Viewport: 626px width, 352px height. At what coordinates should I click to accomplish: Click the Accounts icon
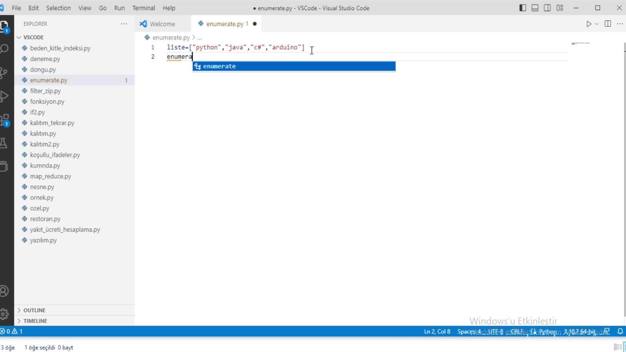pos(5,291)
